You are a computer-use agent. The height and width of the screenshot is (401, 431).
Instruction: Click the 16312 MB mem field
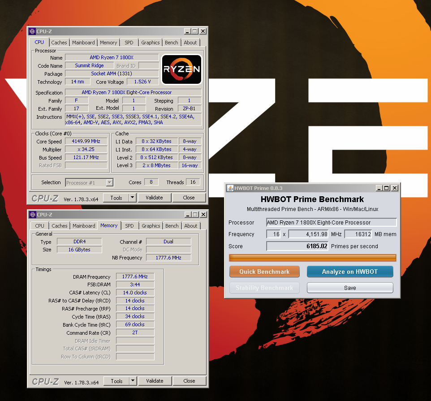point(358,234)
